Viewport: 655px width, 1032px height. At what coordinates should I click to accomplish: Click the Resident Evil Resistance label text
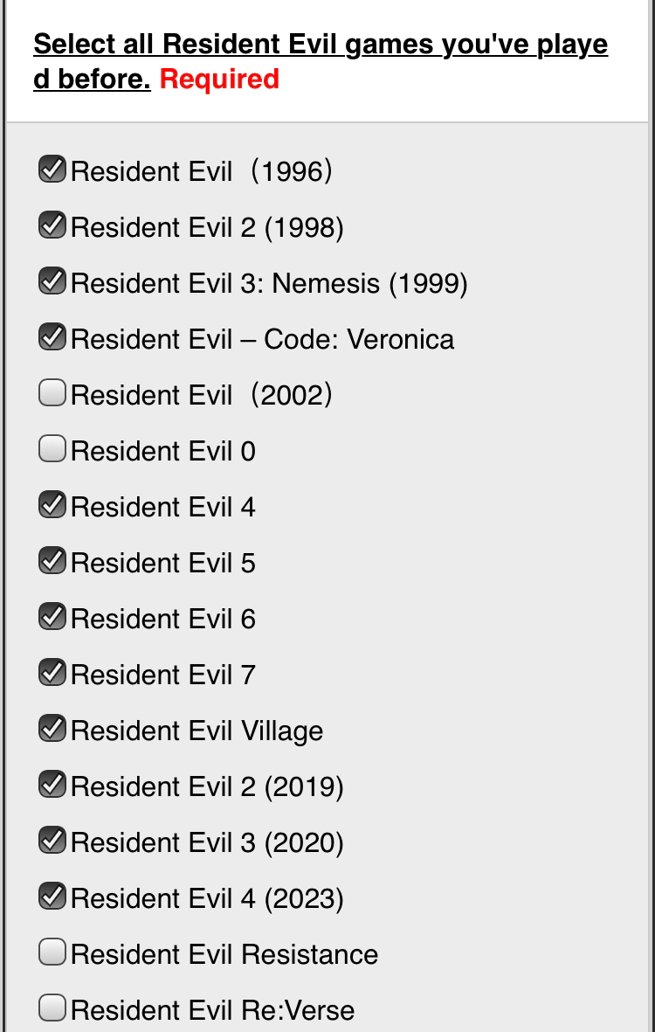tap(224, 955)
